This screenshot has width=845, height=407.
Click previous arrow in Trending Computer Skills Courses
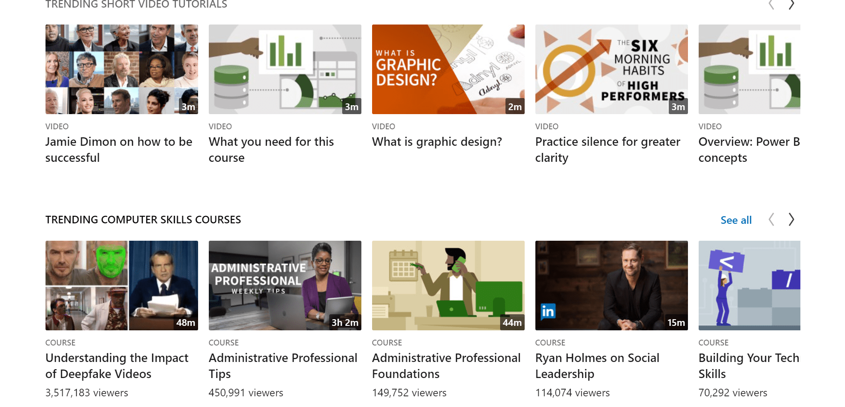coord(771,219)
